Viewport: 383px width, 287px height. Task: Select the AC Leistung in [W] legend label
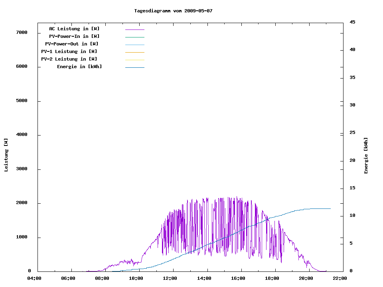point(74,29)
